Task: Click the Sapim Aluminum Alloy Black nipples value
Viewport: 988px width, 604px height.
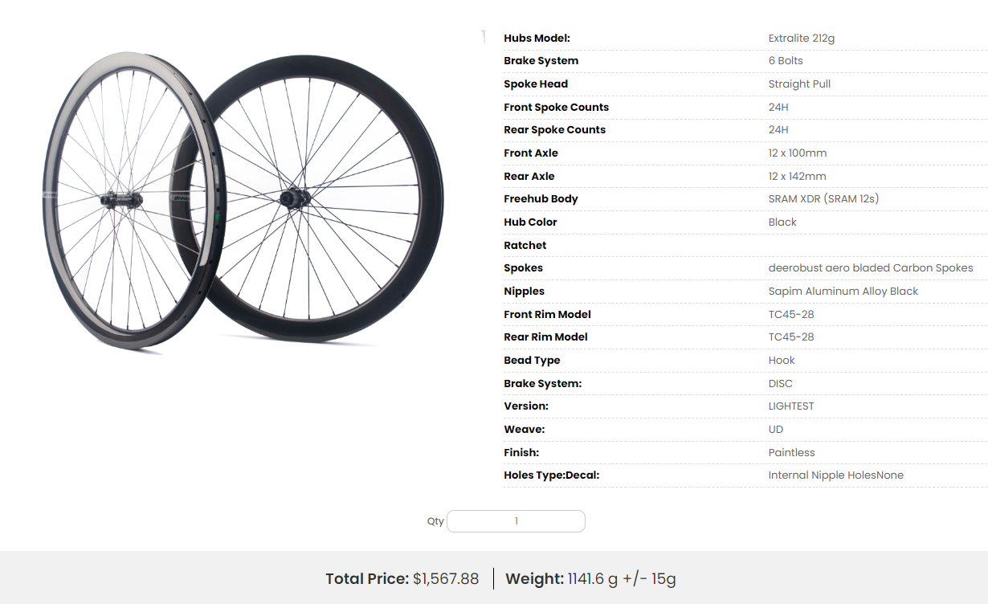Action: (x=843, y=292)
